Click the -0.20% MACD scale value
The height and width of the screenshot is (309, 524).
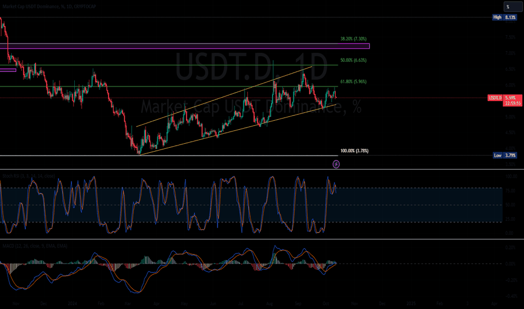click(x=510, y=280)
